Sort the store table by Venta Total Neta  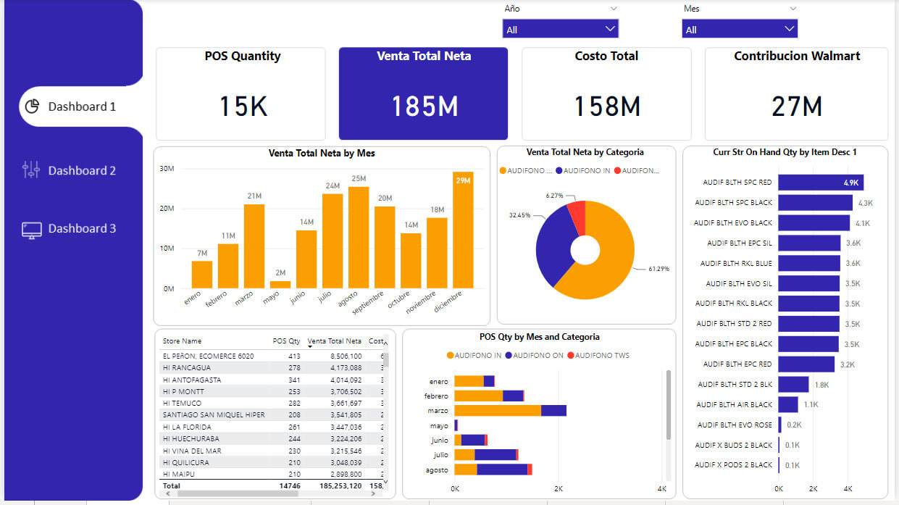(x=334, y=341)
